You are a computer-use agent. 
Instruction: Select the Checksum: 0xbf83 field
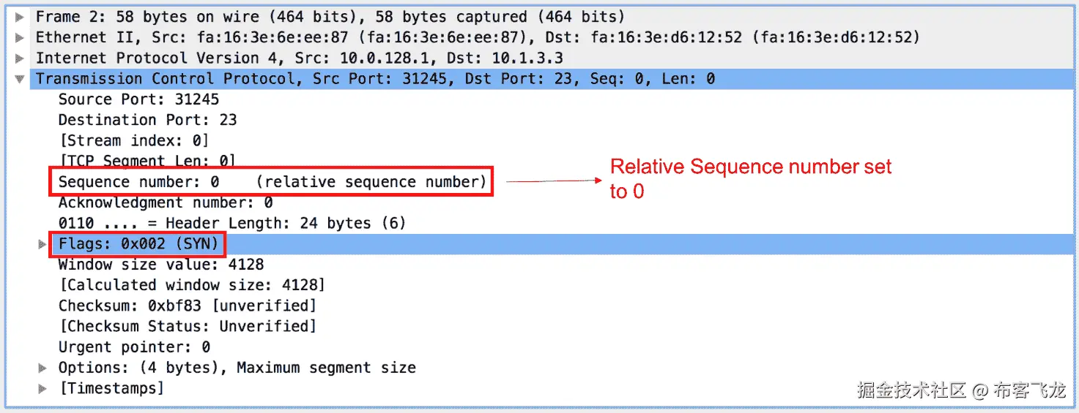[187, 306]
